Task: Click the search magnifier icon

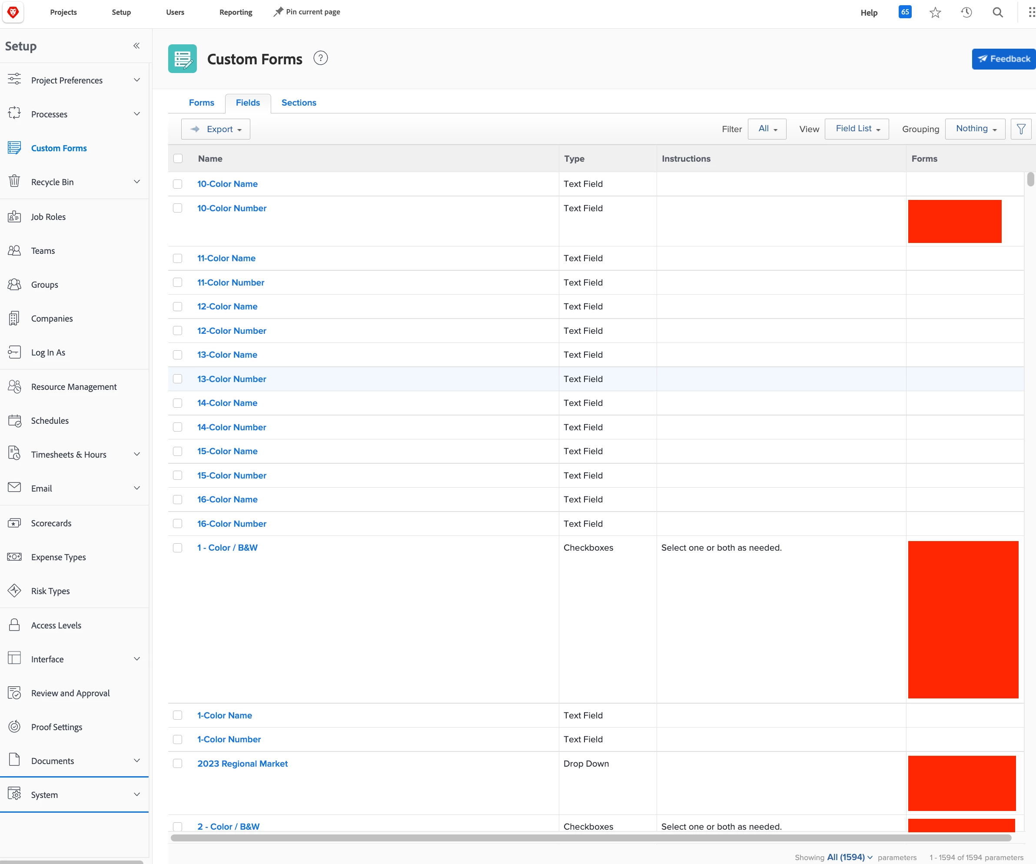Action: point(997,13)
